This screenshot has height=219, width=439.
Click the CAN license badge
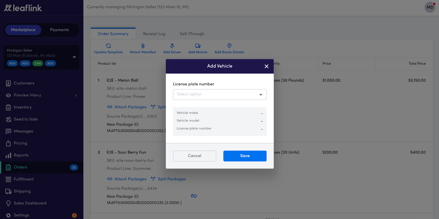click(x=38, y=63)
